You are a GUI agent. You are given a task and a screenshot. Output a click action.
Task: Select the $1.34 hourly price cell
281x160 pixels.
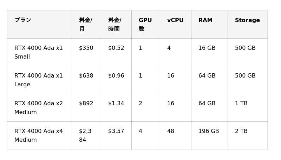(x=116, y=104)
